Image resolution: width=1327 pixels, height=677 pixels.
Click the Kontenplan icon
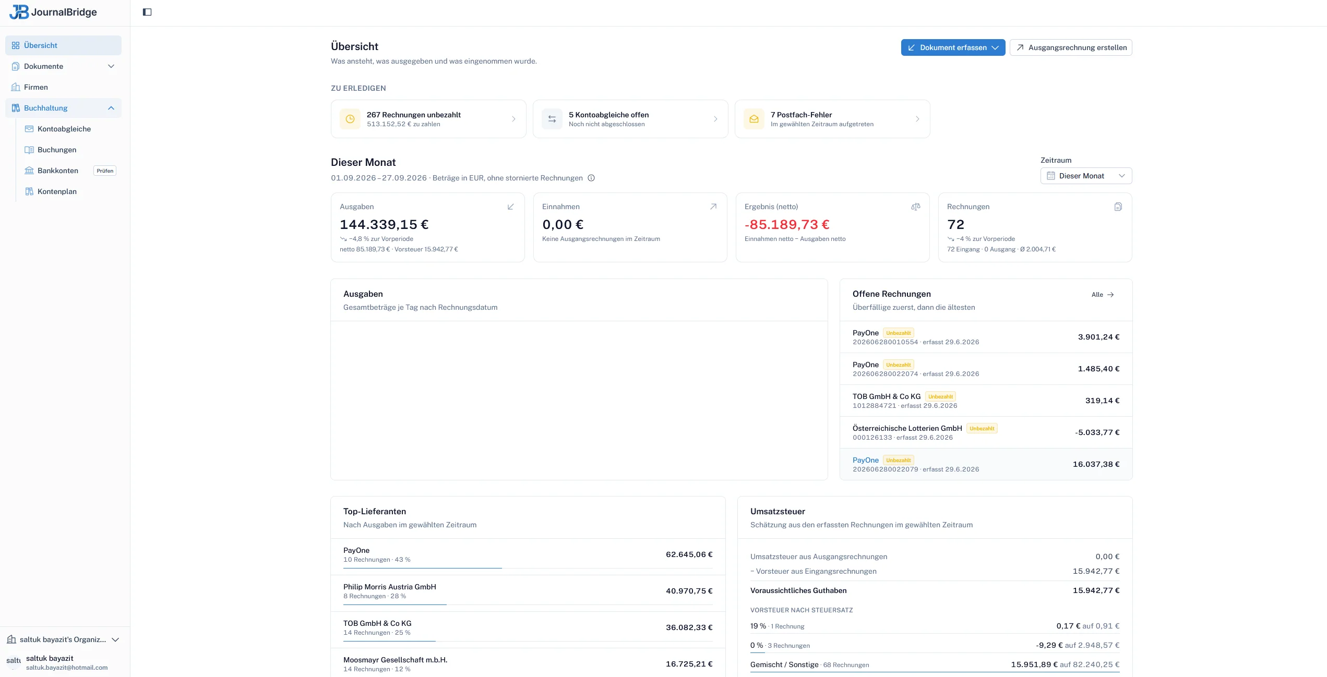click(29, 191)
